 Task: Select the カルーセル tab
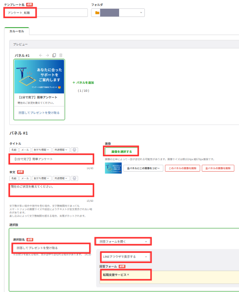(17, 31)
